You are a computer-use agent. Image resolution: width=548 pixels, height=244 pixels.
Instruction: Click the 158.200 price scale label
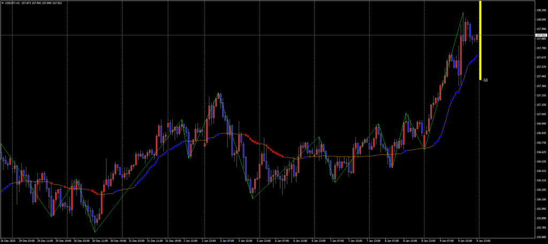(541, 10)
